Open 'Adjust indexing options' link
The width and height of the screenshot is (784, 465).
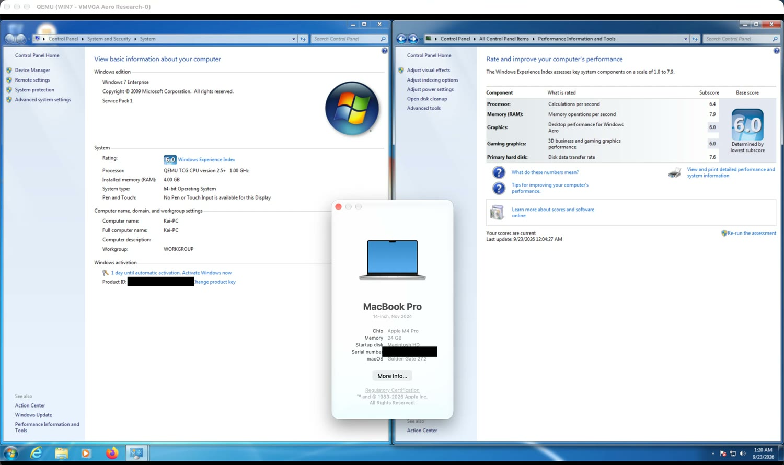(432, 80)
